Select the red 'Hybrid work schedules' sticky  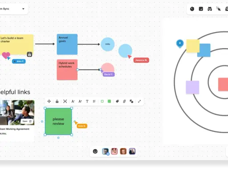(x=67, y=69)
